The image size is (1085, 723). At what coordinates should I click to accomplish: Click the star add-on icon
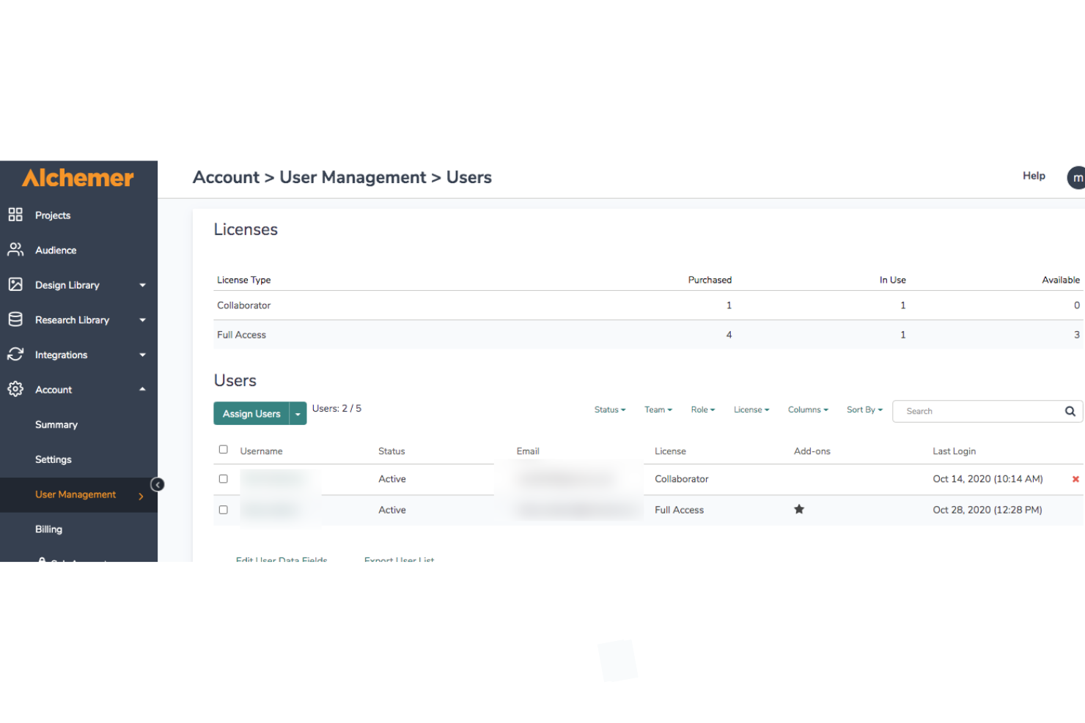pos(799,509)
